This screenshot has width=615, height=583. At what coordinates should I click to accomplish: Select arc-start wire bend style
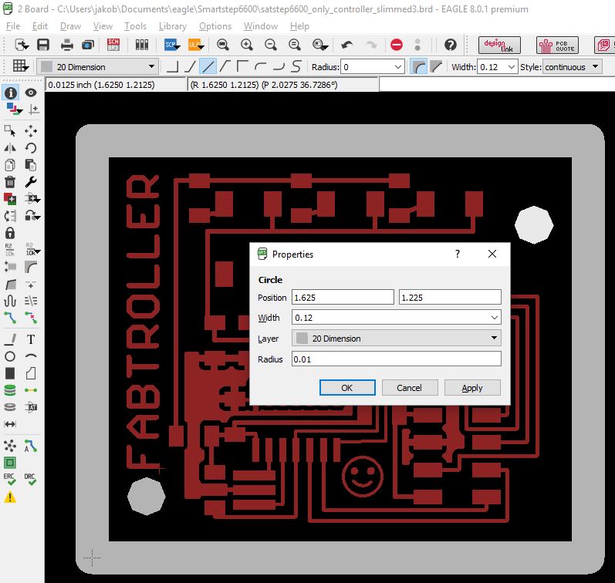(261, 67)
